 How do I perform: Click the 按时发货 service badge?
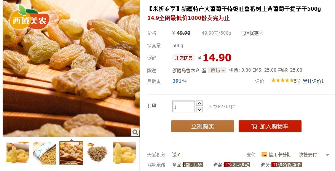(193, 165)
